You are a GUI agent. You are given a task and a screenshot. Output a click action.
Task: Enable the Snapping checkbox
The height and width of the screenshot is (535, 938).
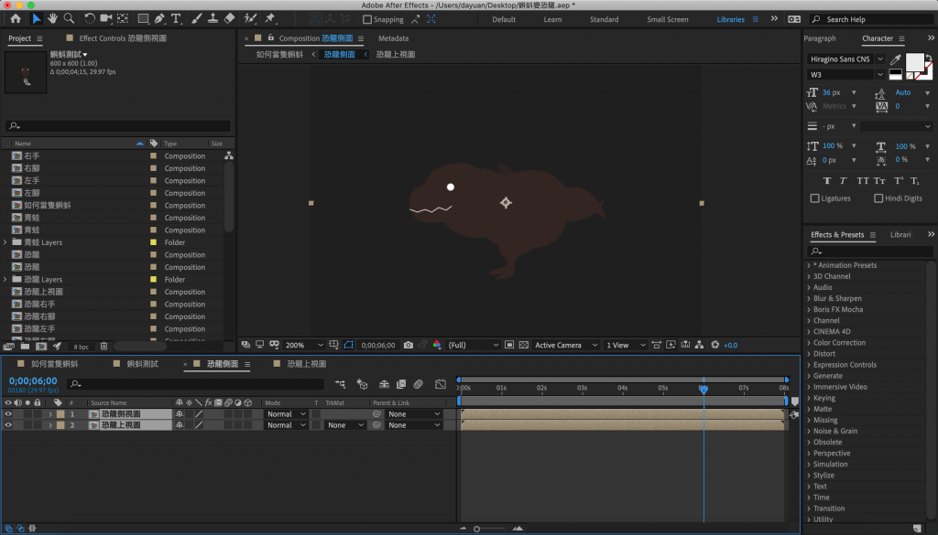coord(367,19)
